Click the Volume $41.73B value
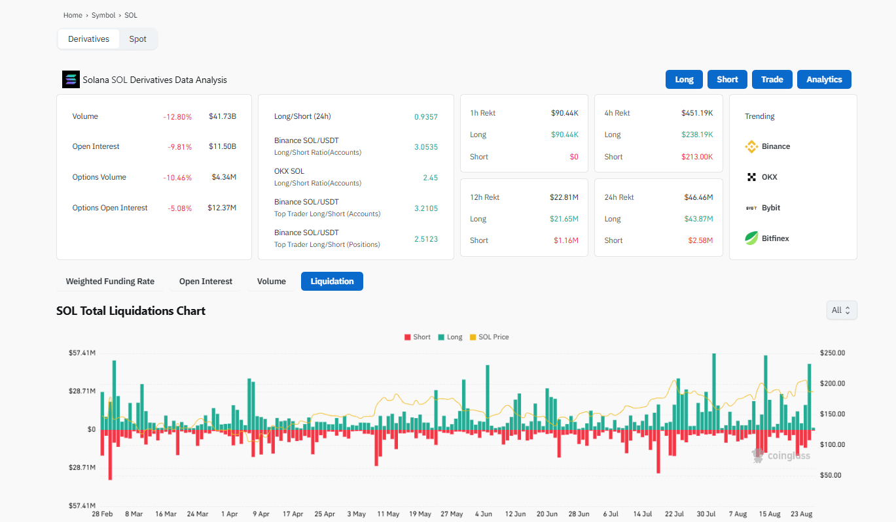The height and width of the screenshot is (522, 896). click(223, 116)
